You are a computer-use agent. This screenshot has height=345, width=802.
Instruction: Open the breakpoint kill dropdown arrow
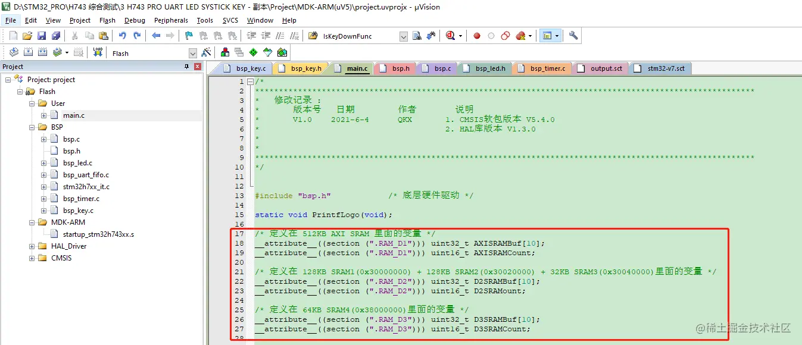click(530, 36)
